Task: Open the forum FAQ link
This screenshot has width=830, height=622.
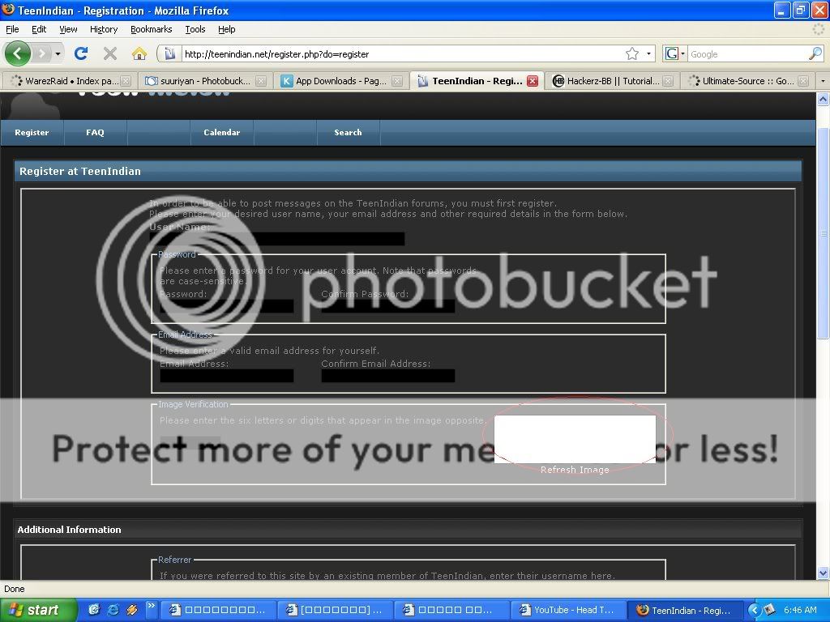Action: (x=95, y=133)
